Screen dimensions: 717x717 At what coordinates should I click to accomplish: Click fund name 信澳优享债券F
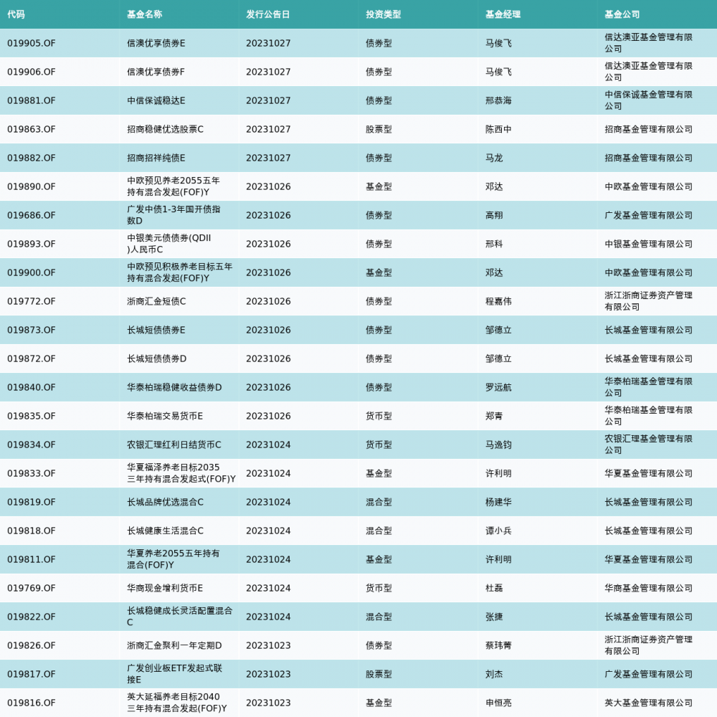pyautogui.click(x=156, y=72)
